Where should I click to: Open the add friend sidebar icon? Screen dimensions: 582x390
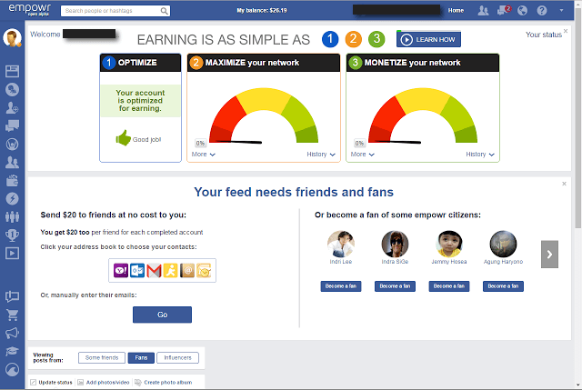pos(12,107)
